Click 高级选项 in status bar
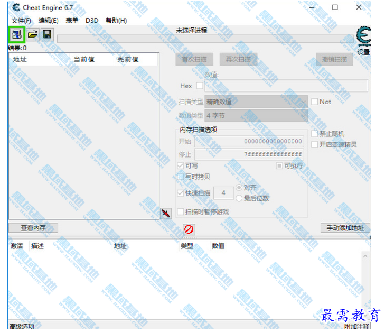Viewport: 385px width, 332px height. (22, 326)
